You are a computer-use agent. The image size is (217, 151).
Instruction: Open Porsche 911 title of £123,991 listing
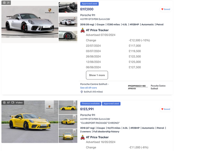click(88, 115)
